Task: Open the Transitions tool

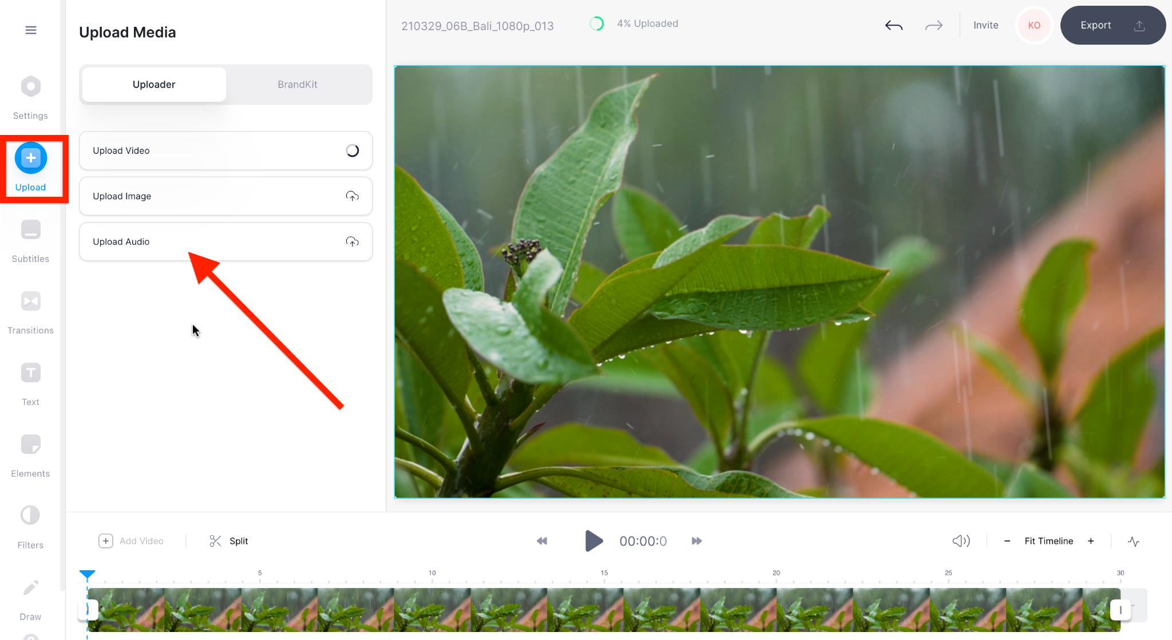Action: (x=31, y=312)
